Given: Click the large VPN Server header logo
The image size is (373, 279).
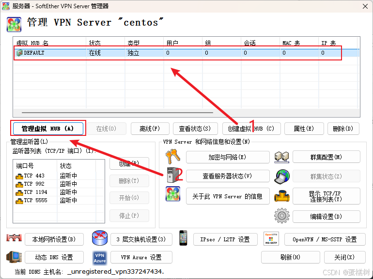Looking at the screenshot, I should point(14,25).
